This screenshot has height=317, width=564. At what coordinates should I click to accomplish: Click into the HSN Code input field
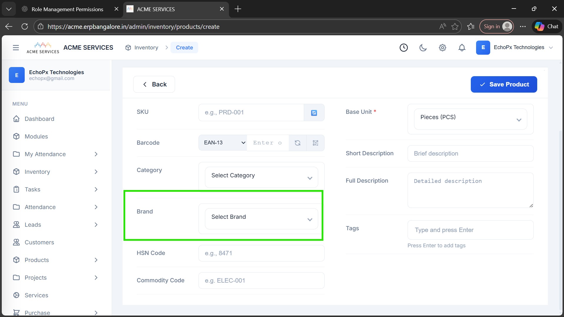[261, 253]
